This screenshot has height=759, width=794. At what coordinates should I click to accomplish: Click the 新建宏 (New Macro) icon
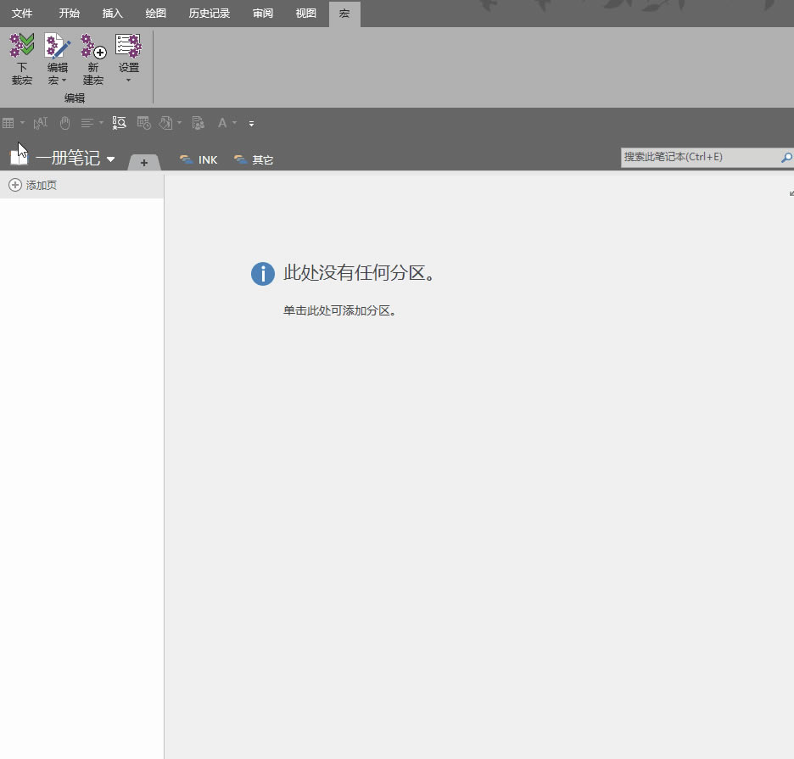pos(93,59)
